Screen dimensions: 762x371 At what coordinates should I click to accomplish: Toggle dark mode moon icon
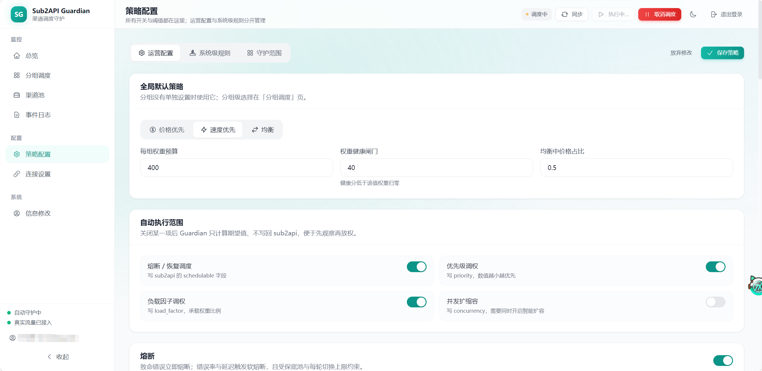click(693, 14)
